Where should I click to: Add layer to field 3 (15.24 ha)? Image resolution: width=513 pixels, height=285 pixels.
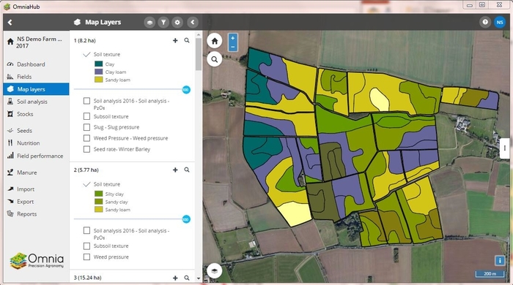[x=175, y=278]
